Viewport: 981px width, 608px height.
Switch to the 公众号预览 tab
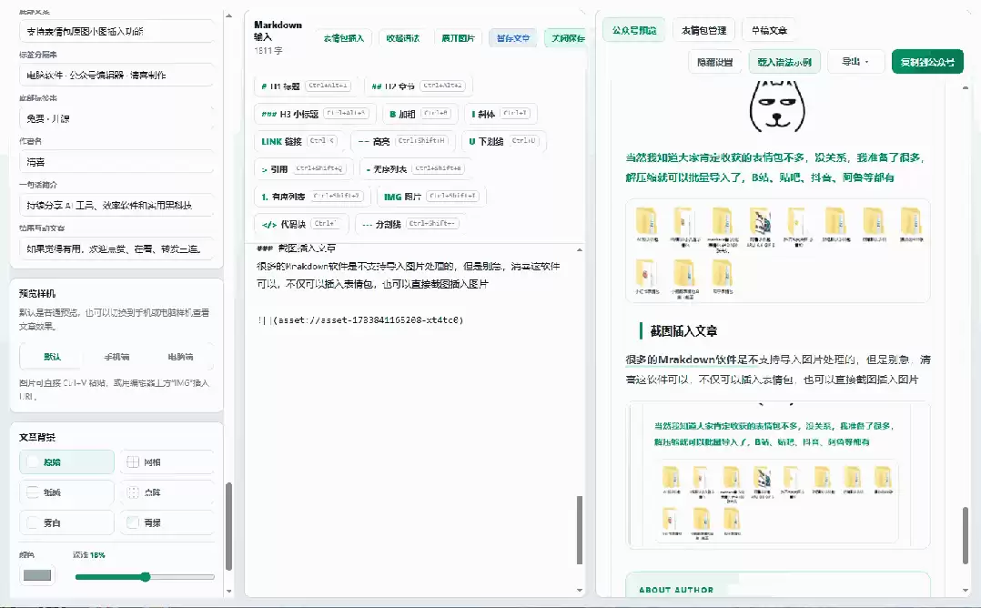(x=634, y=30)
